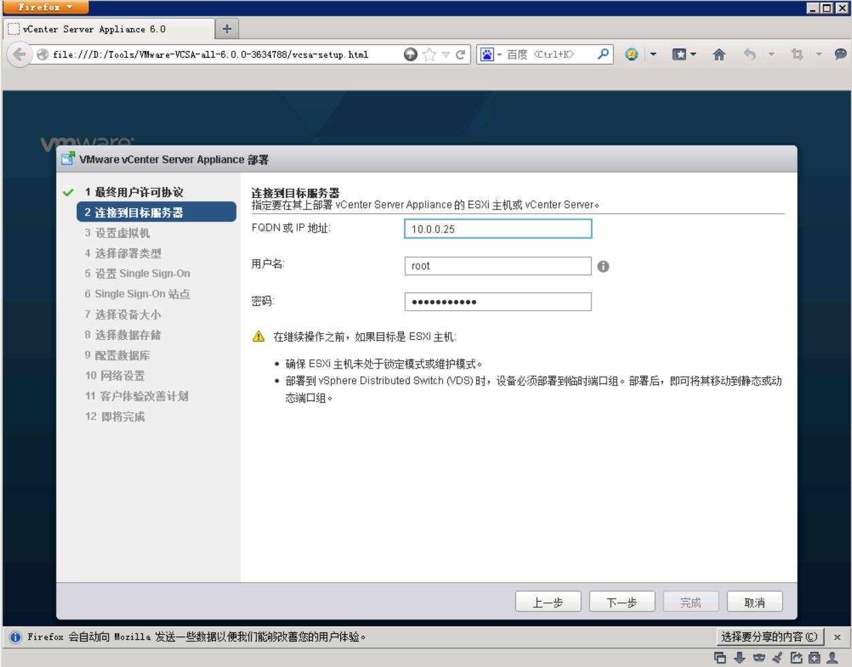Click the chat bubble toolbar icon
Screen dimensions: 852x667
tap(840, 54)
